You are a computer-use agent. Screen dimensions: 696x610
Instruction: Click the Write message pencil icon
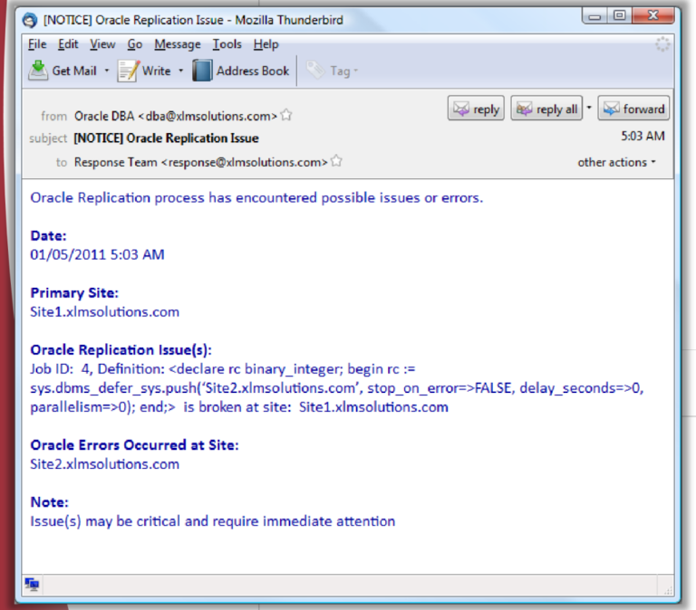(x=129, y=71)
